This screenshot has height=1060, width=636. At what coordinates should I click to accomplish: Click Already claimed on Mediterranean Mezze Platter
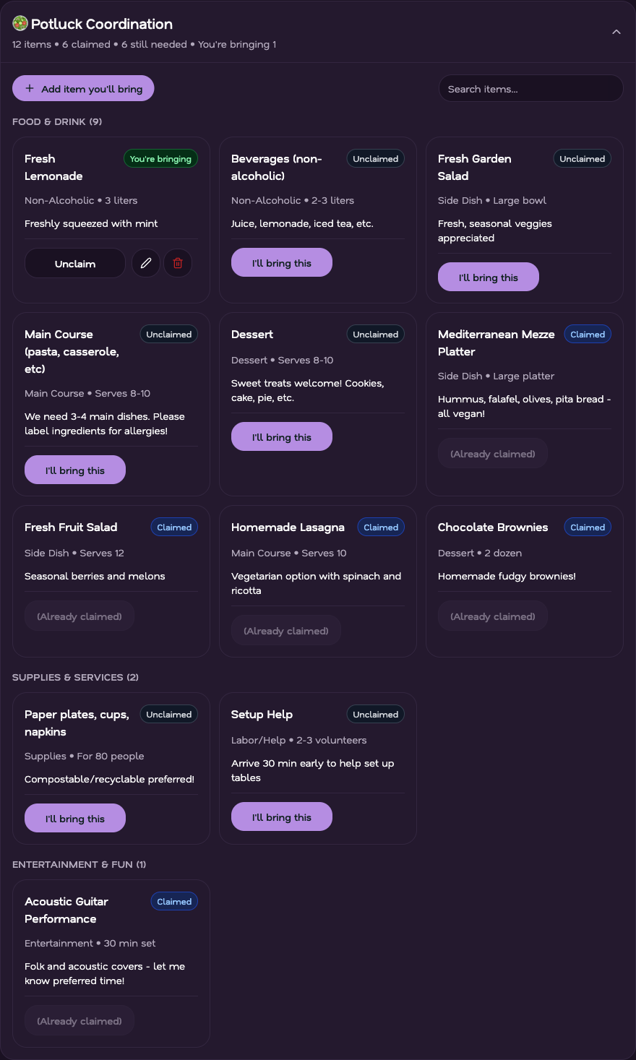coord(493,454)
